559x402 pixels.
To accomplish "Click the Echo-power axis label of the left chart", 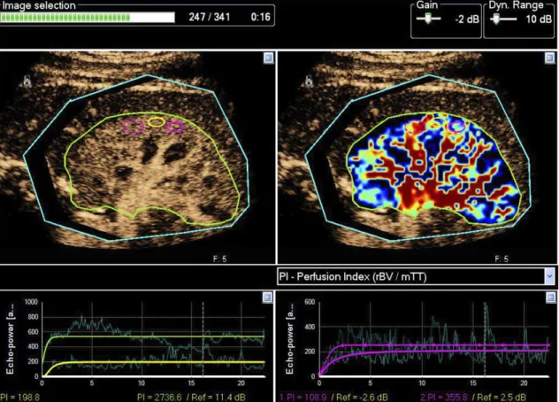I will point(10,339).
